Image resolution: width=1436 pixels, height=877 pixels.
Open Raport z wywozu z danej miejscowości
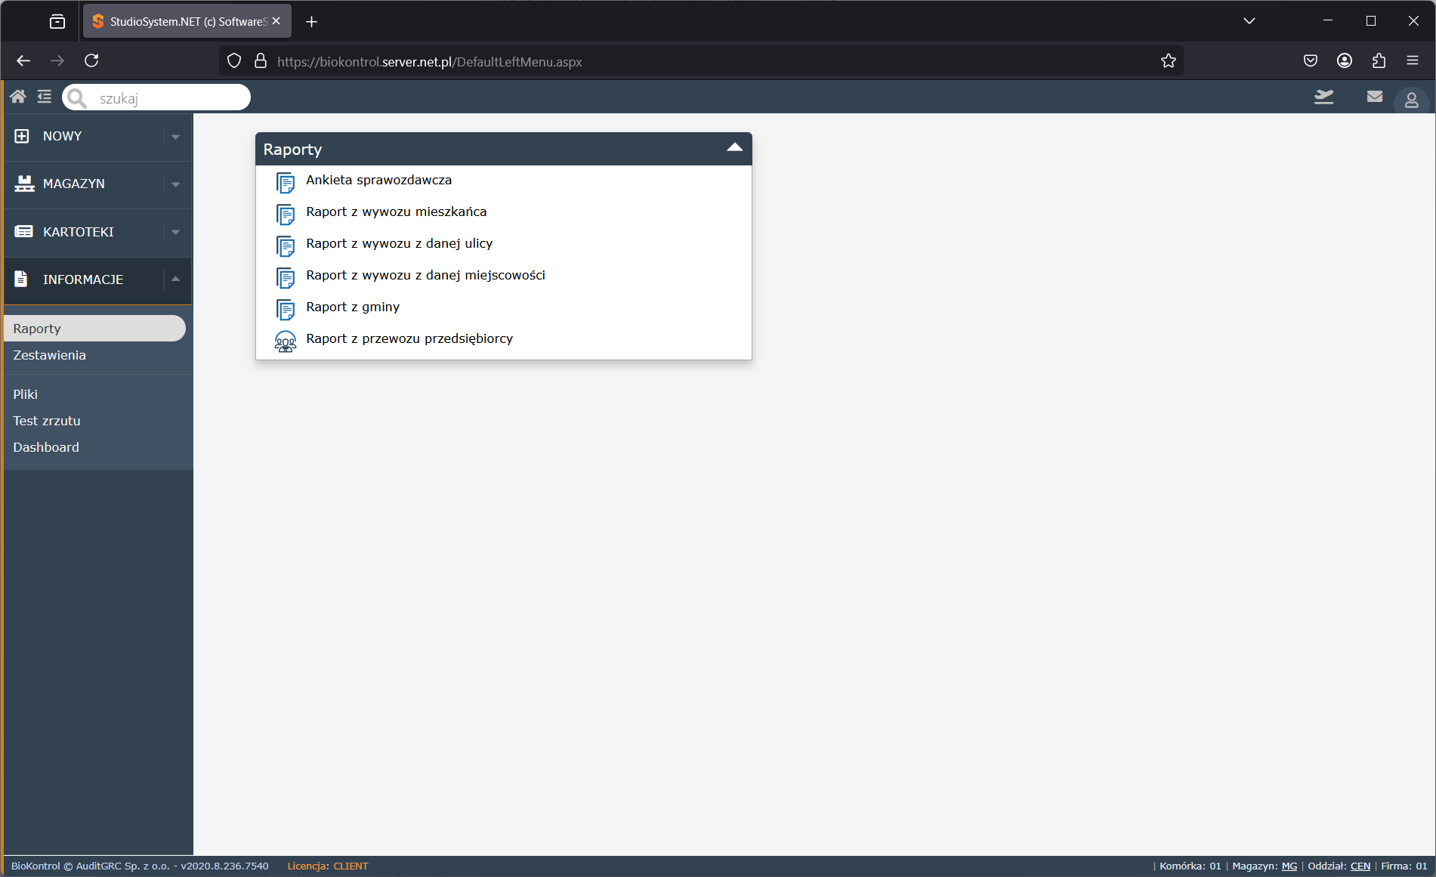pos(425,275)
